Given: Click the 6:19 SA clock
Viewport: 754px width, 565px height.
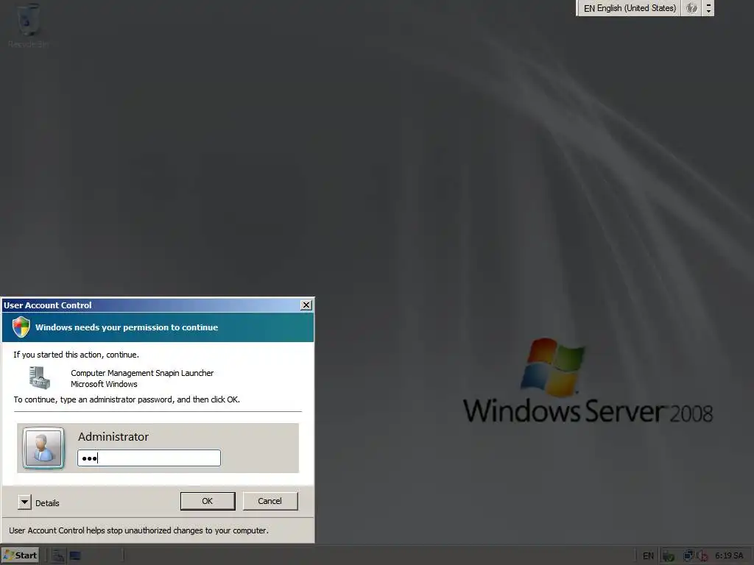Looking at the screenshot, I should tap(729, 556).
